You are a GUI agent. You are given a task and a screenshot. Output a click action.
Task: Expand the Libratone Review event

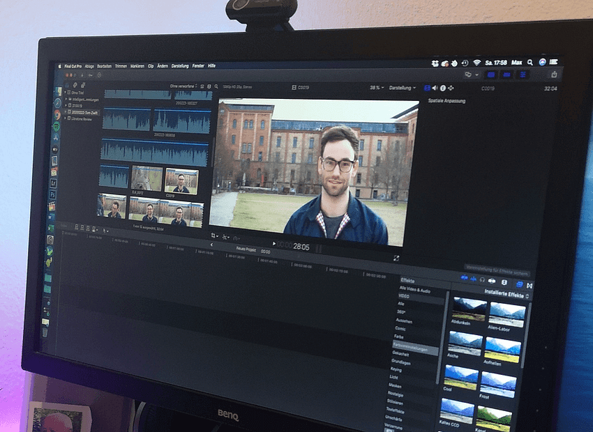[x=66, y=118]
